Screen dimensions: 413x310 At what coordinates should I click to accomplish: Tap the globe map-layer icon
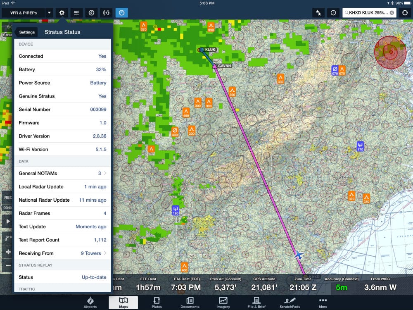pos(91,13)
